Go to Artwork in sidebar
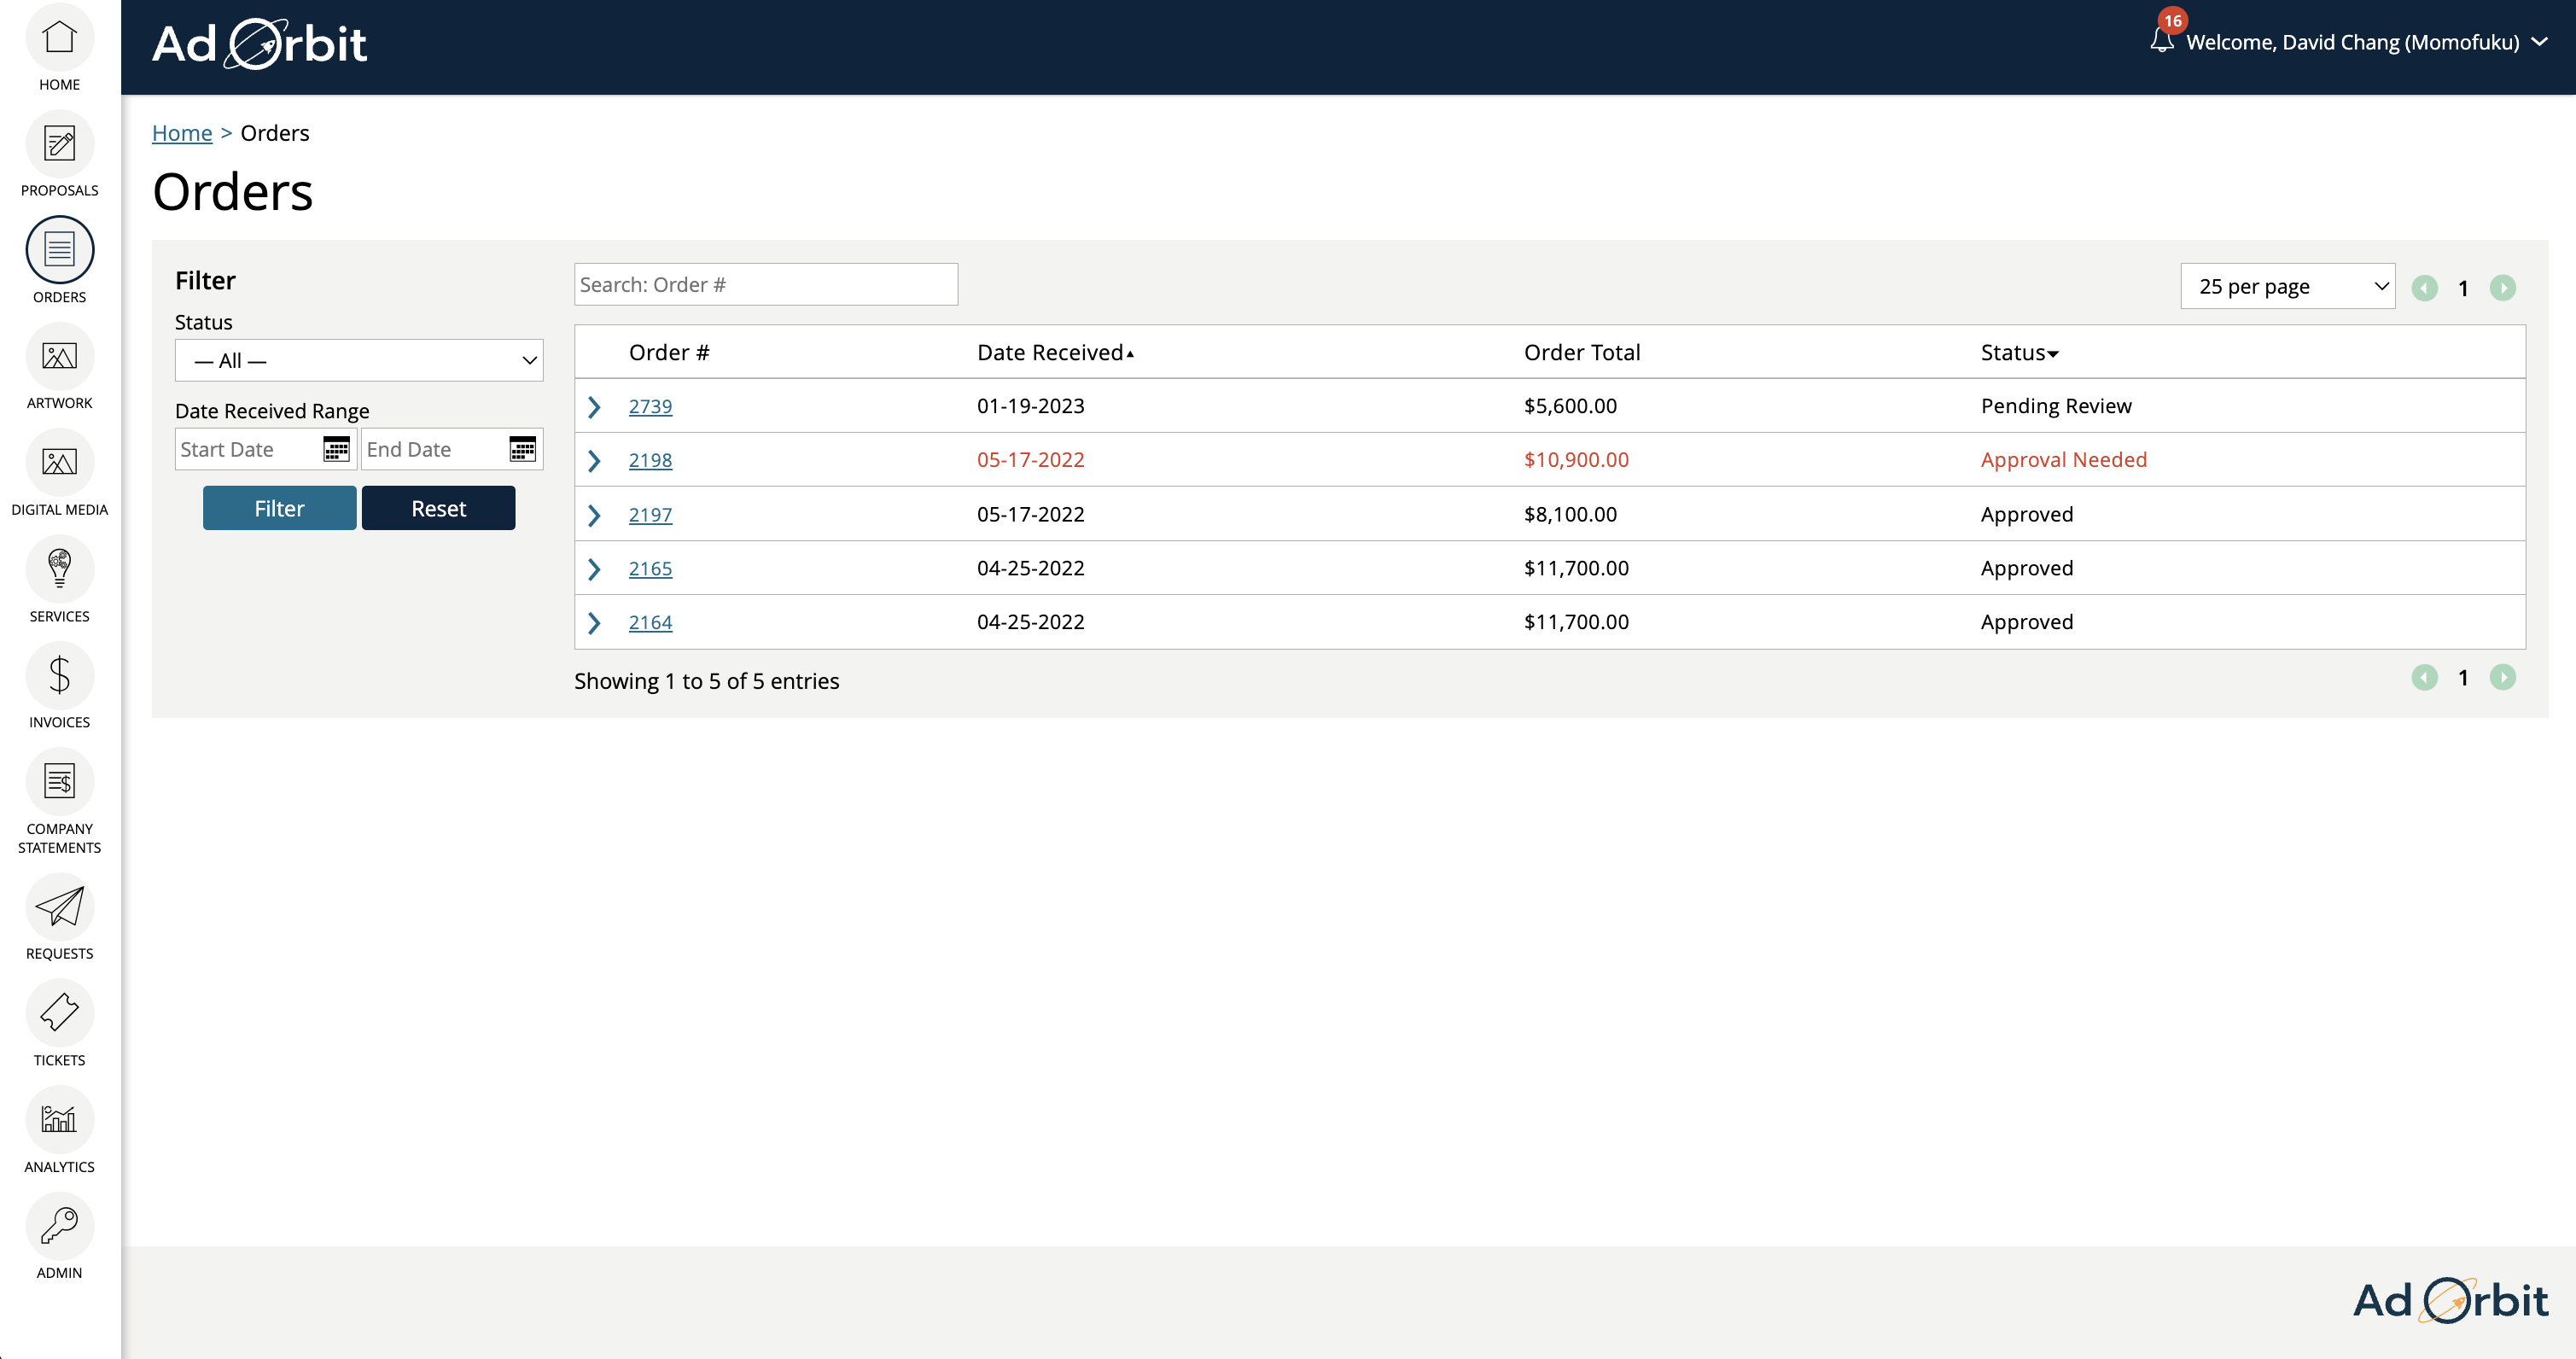2576x1359 pixels. [59, 357]
